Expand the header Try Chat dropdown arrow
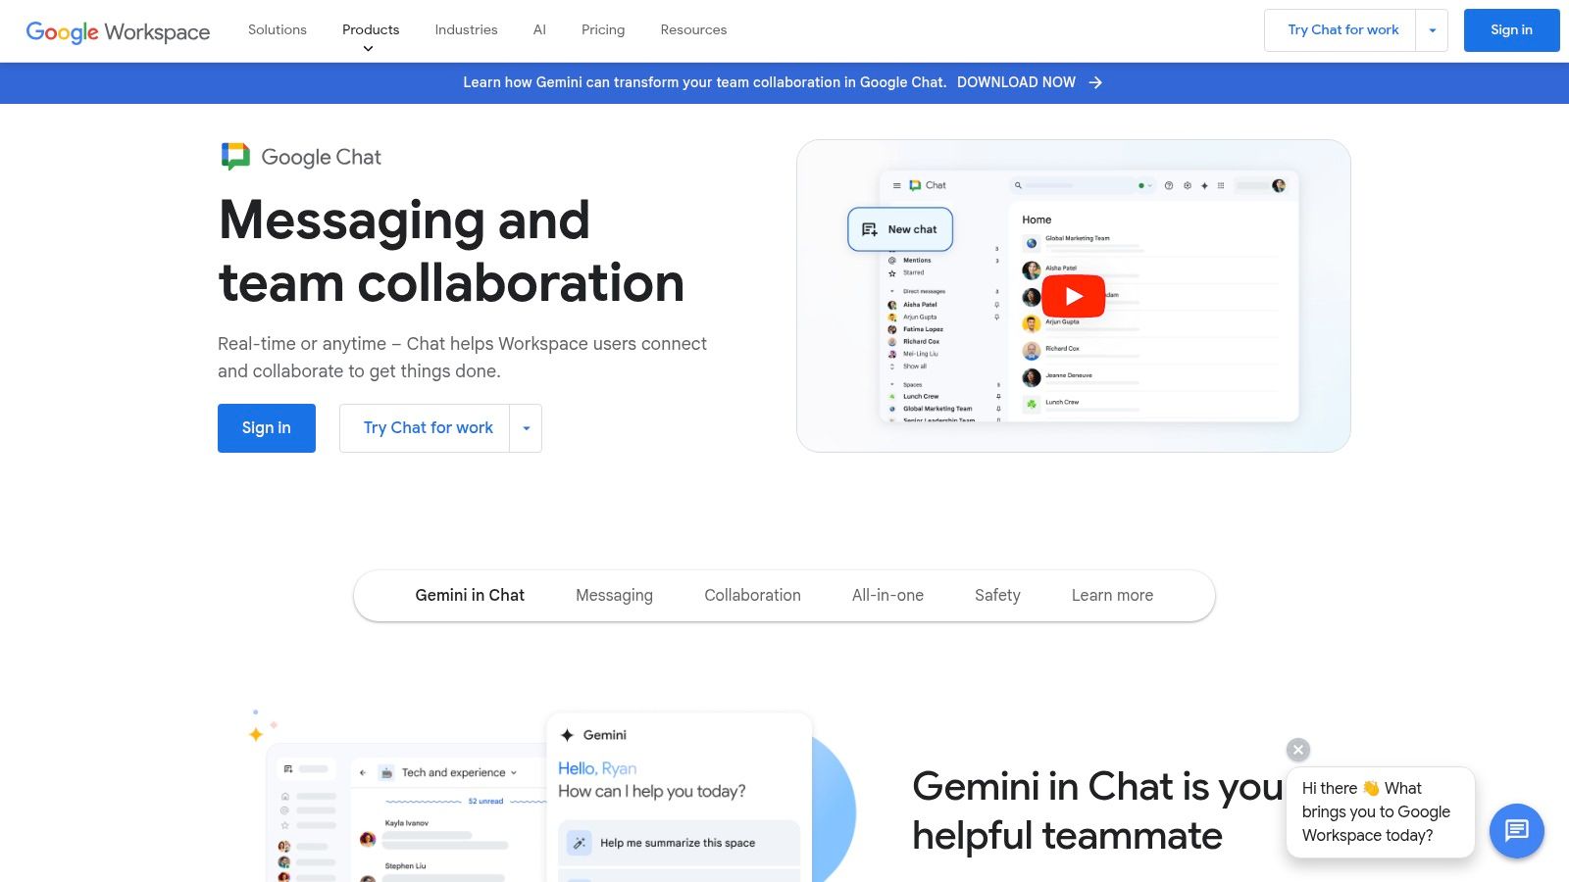1569x882 pixels. click(x=1432, y=30)
